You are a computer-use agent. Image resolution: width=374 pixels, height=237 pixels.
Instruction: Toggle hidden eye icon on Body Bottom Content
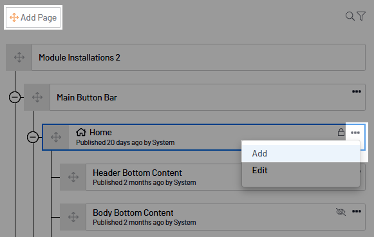341,211
